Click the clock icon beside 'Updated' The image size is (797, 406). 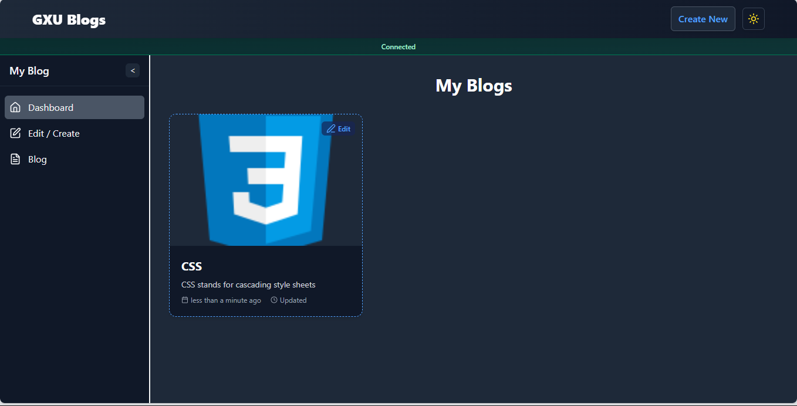tap(274, 300)
